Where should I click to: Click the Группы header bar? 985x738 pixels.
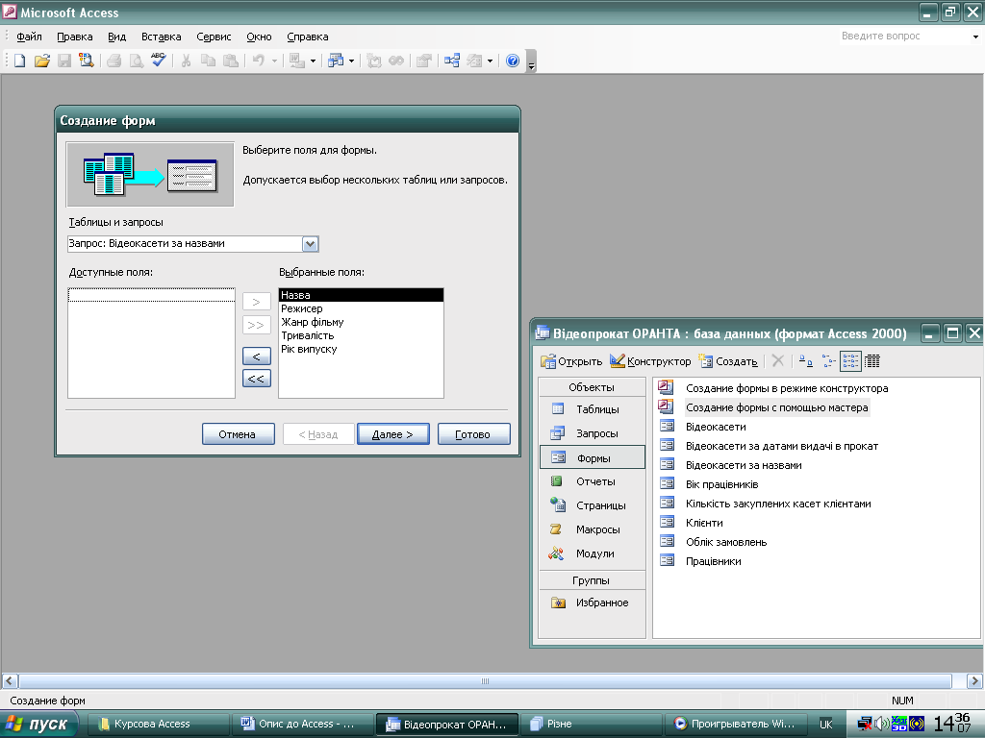pyautogui.click(x=593, y=580)
